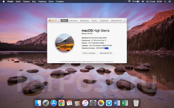174x108 pixels.
Task: Click the Отчет о системе button
Action: (89, 53)
